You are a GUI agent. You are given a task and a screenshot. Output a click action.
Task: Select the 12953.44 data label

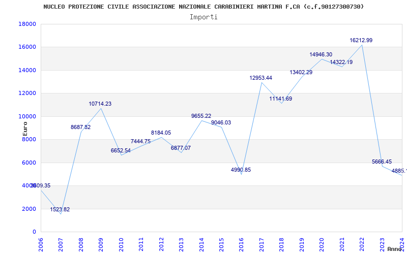click(x=261, y=78)
